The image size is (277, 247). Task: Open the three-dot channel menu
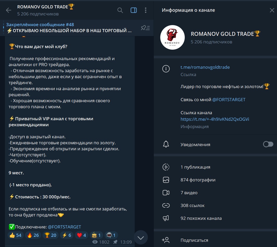click(x=146, y=10)
